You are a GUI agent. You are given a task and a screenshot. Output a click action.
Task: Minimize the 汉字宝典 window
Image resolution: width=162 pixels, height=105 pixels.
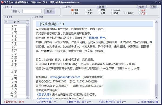pos(153,2)
